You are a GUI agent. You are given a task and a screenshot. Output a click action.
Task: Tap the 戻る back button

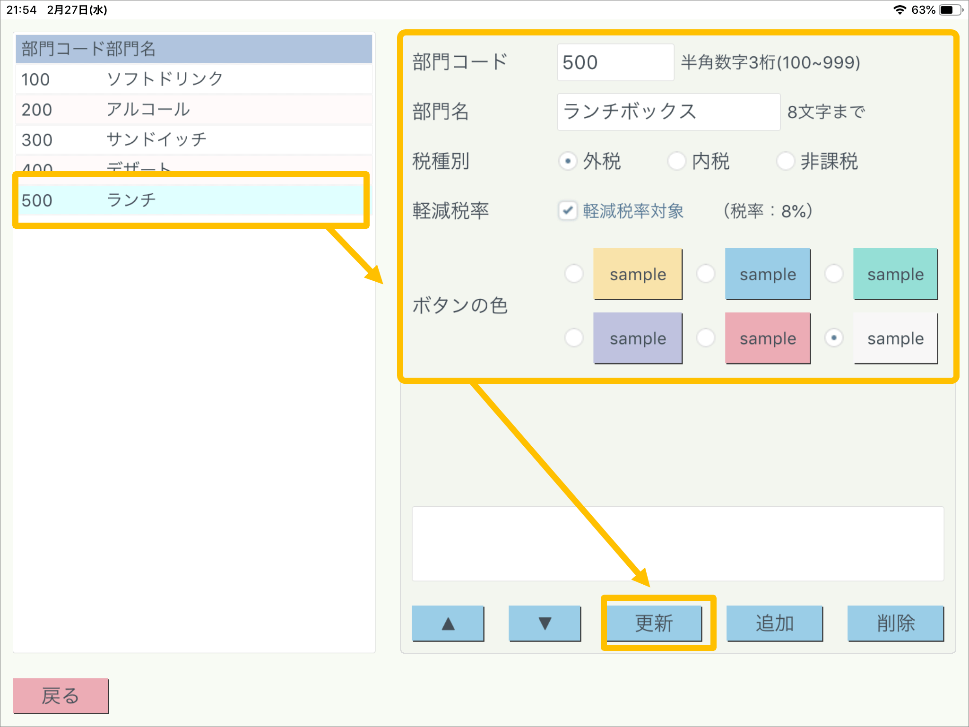point(61,696)
